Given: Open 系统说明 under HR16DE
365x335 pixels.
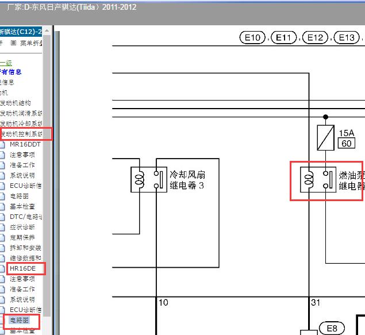Looking at the screenshot, I should [x=22, y=299].
